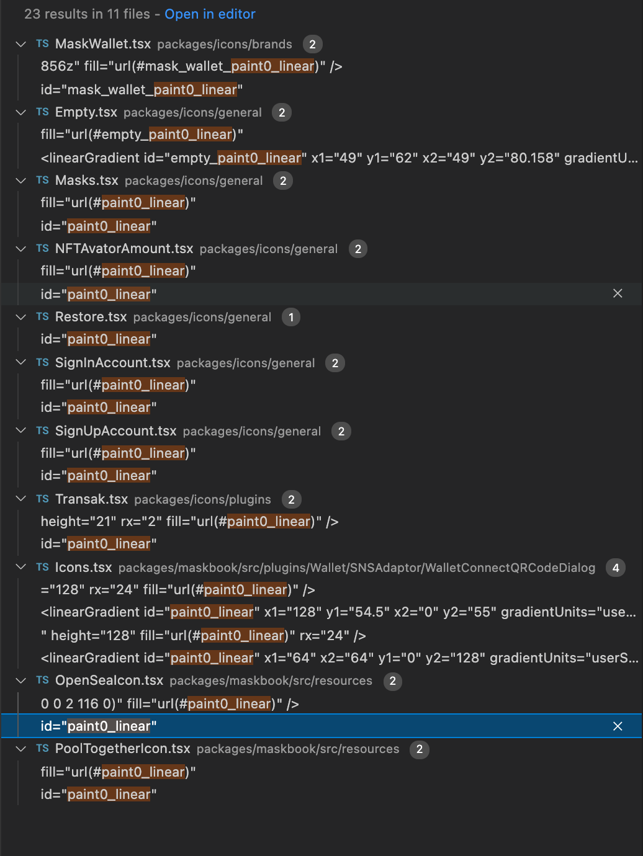This screenshot has height=856, width=643.
Task: Click the TS icon beside Empty.tsx
Action: [42, 112]
